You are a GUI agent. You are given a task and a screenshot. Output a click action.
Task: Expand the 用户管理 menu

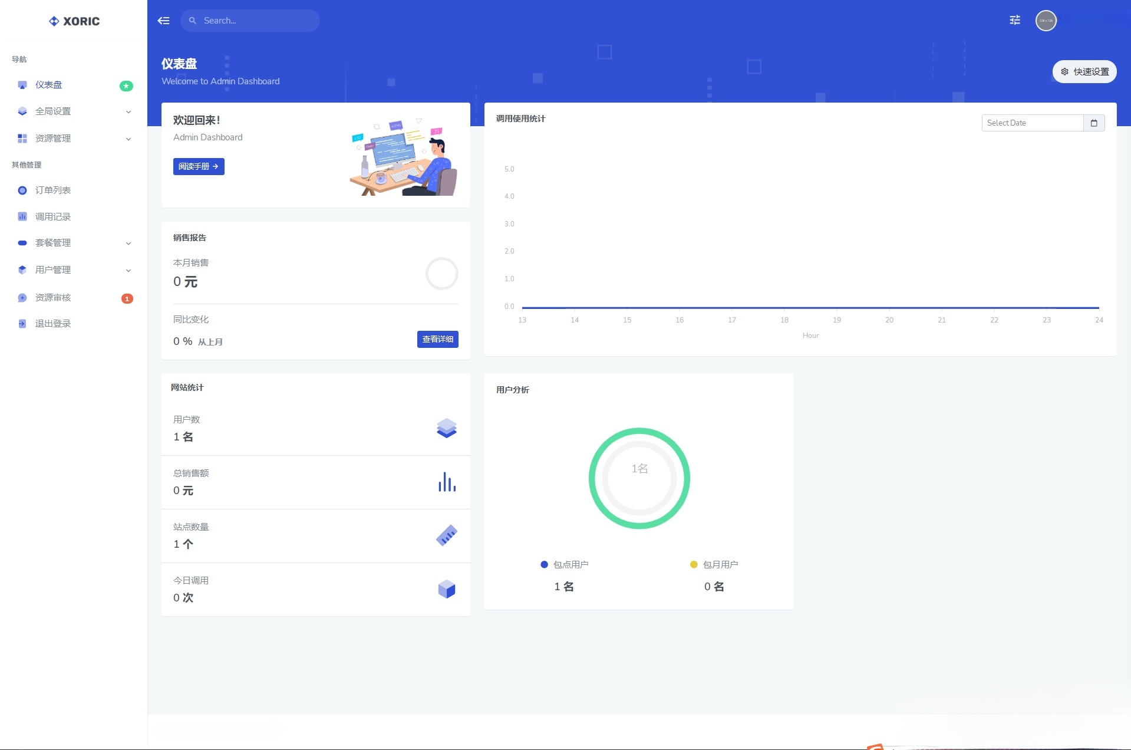(x=127, y=270)
